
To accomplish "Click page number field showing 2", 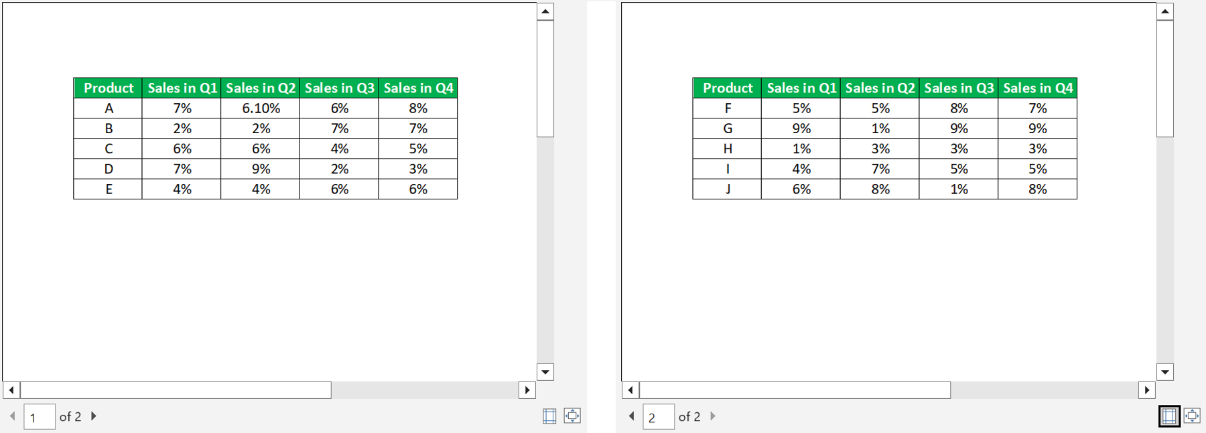I will pyautogui.click(x=659, y=417).
